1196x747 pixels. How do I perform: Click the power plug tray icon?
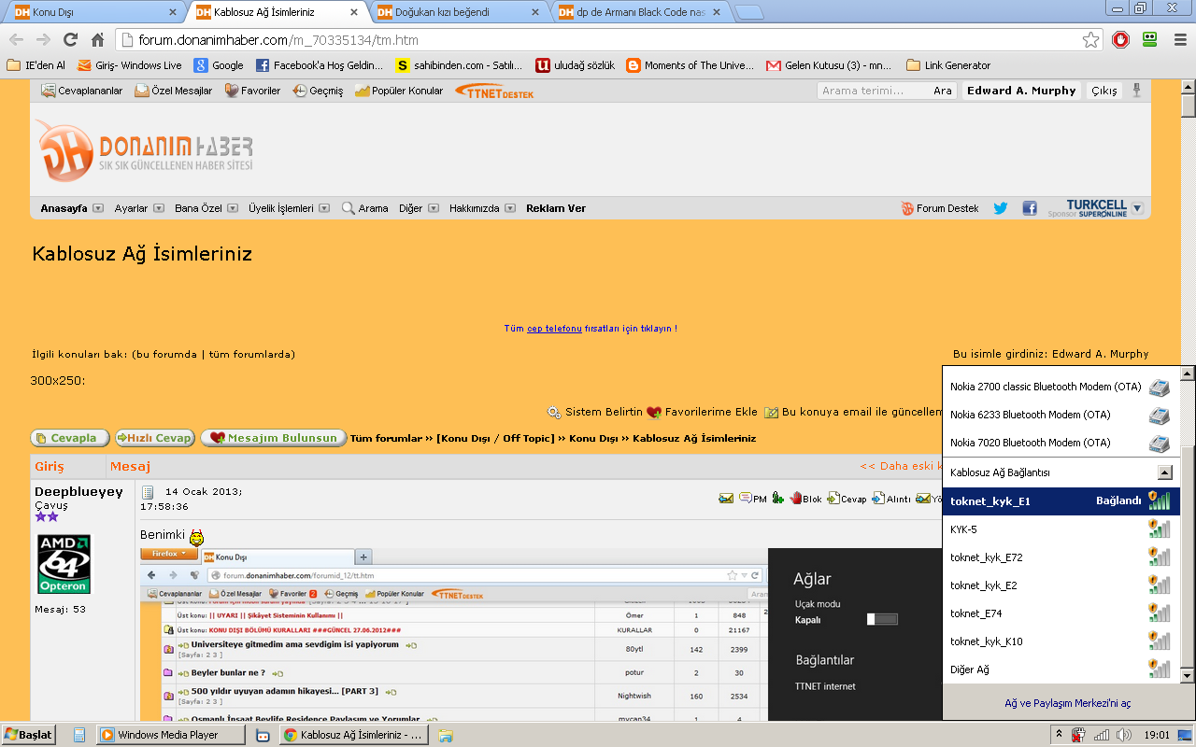coord(1079,735)
